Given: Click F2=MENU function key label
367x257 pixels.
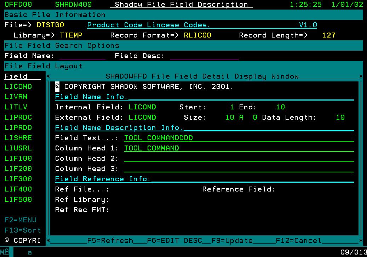Looking at the screenshot, I should click(x=21, y=220).
